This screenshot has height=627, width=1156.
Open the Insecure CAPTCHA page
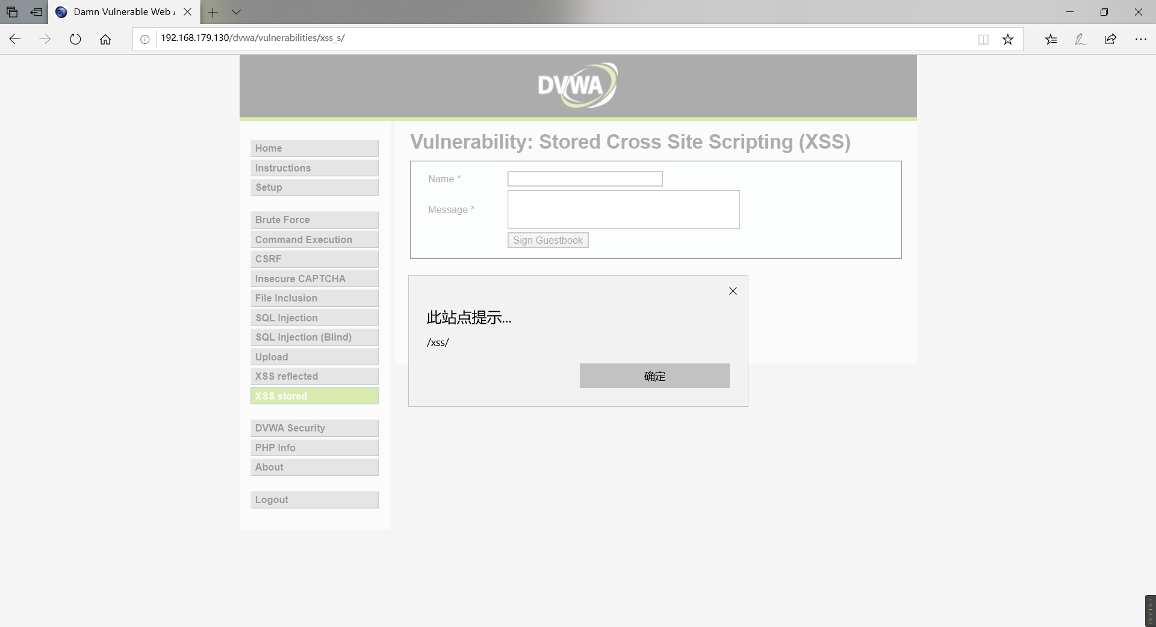click(314, 279)
